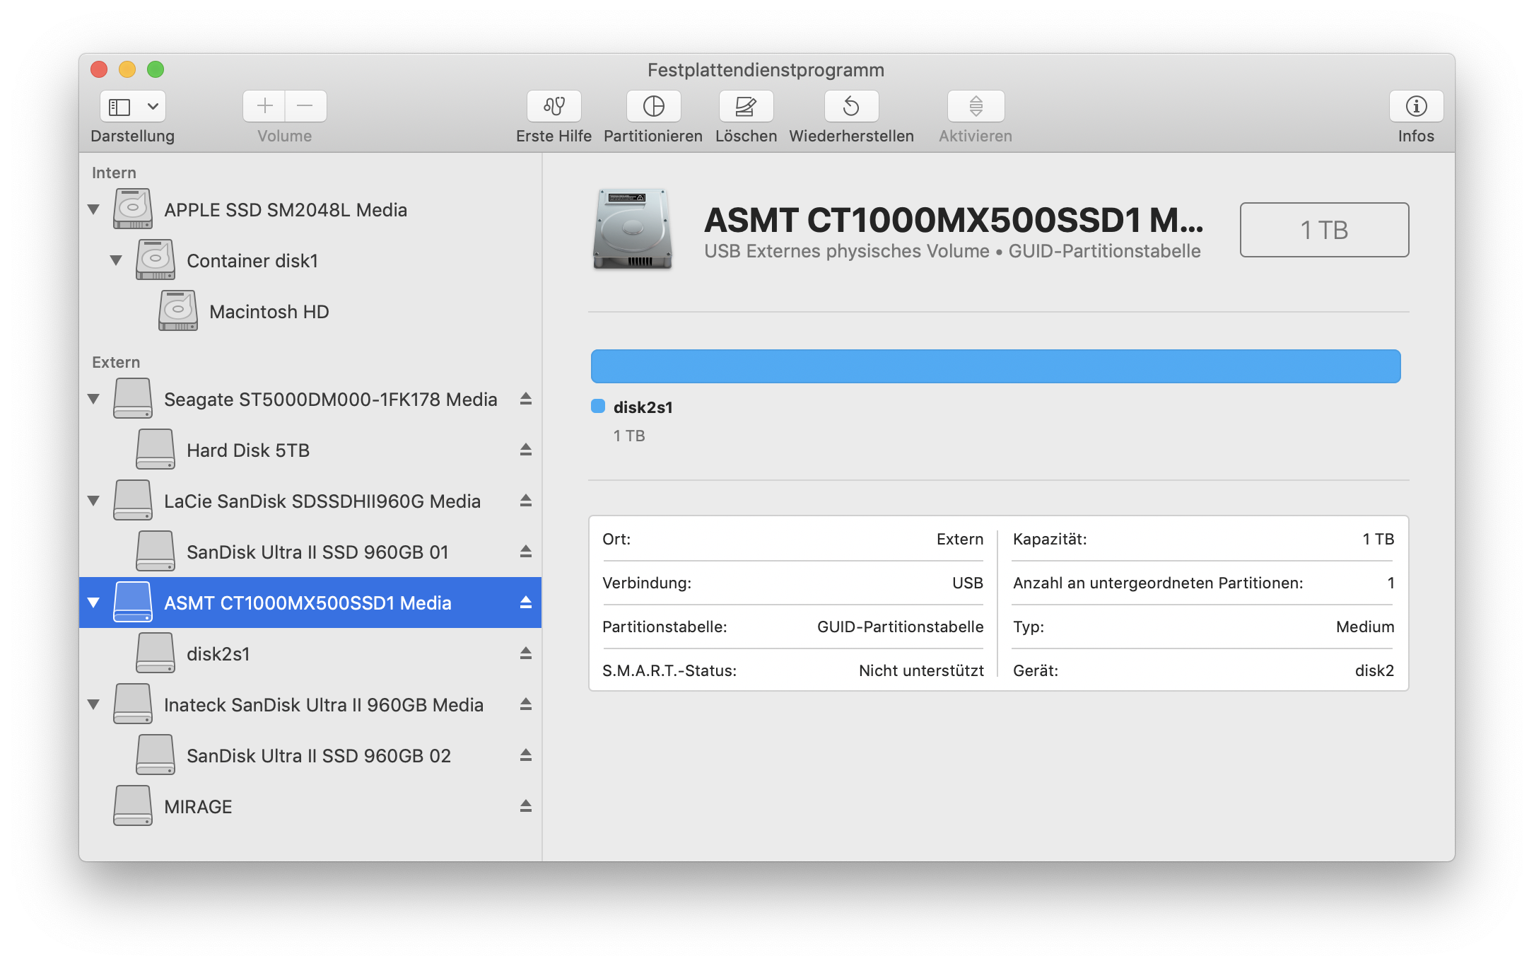Click the 'USB' Verbindung value

(968, 583)
